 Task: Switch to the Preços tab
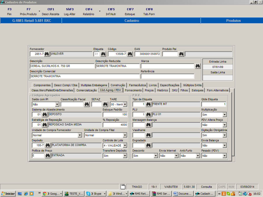coord(149,90)
